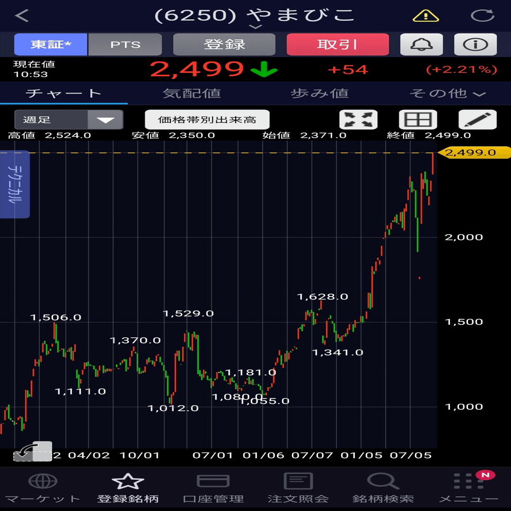The height and width of the screenshot is (511, 511).
Task: Tap the red N badge on メニュー
Action: click(485, 475)
